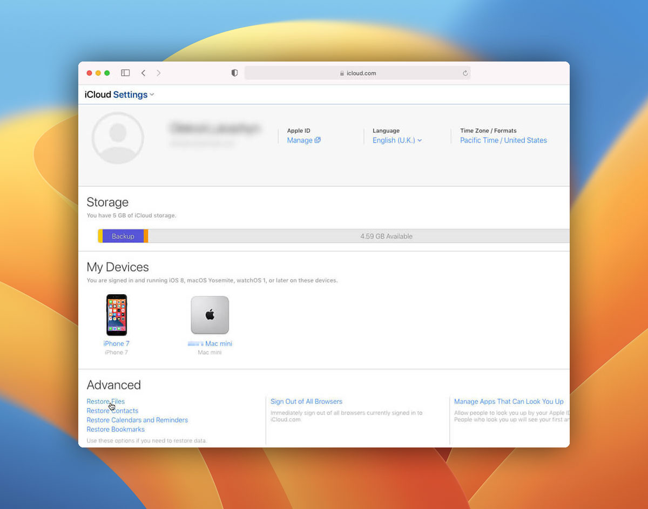Select the Mac mini device name link
648x509 pixels.
click(x=210, y=343)
